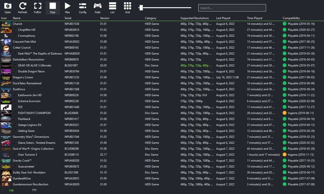Viewport: 324px width, 194px height.
Task: Select the Dustforce game name
Action: coord(19,89)
